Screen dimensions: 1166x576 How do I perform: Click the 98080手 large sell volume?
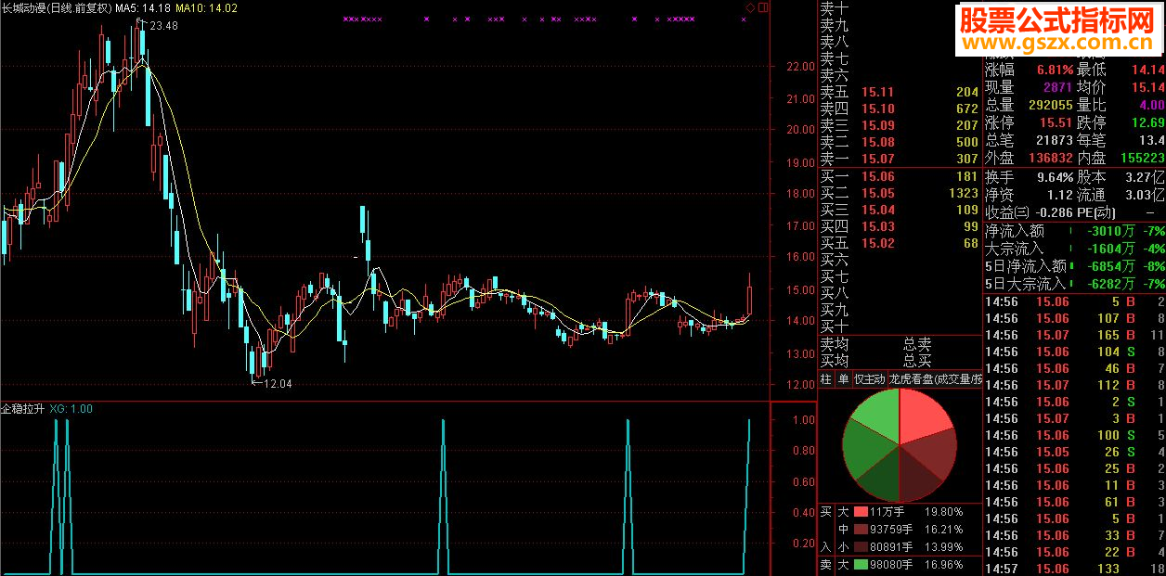890,565
